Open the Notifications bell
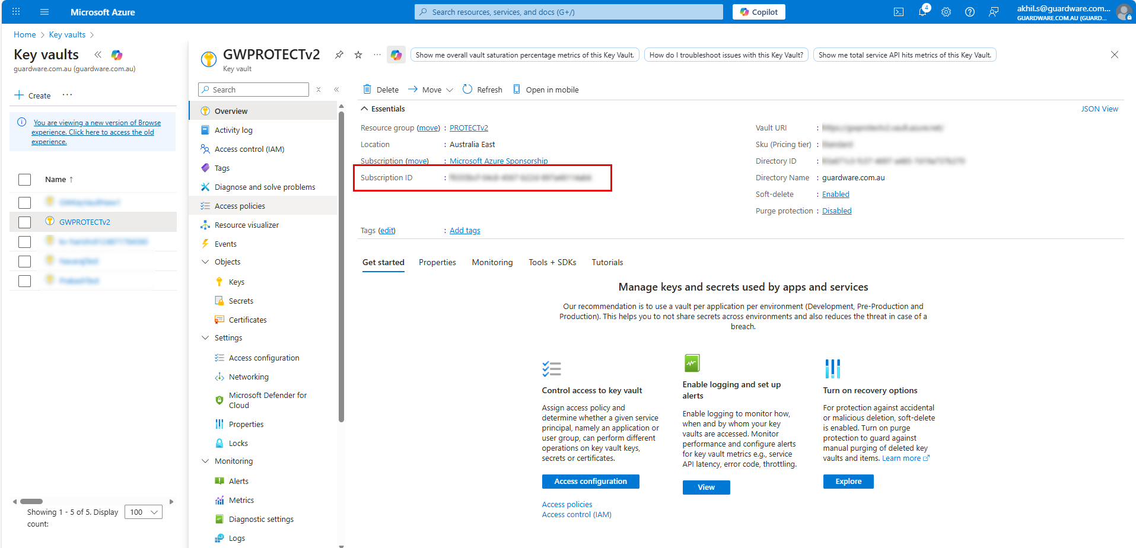The image size is (1136, 548). (922, 11)
